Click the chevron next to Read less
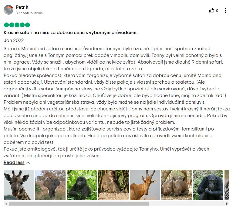This screenshot has width=233, height=212. (x=28, y=163)
